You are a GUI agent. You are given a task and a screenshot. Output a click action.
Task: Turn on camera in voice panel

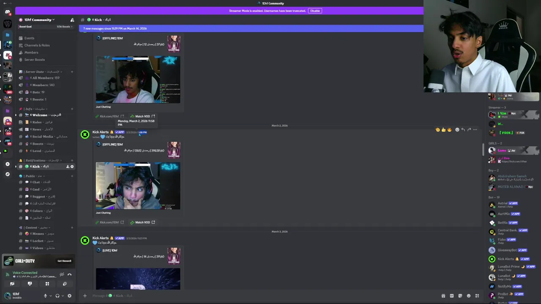(x=12, y=284)
